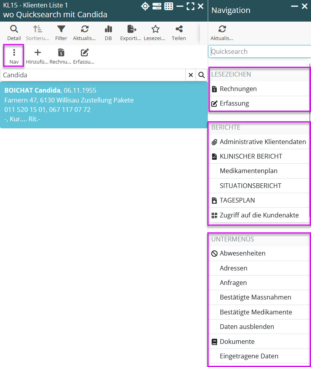Open the Medikamentenplan report
The height and width of the screenshot is (367, 311).
click(248, 171)
